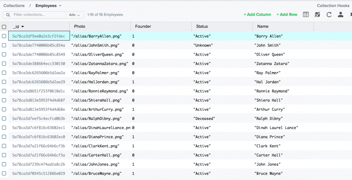Expand the Adv. filter dropdown

pos(75,15)
